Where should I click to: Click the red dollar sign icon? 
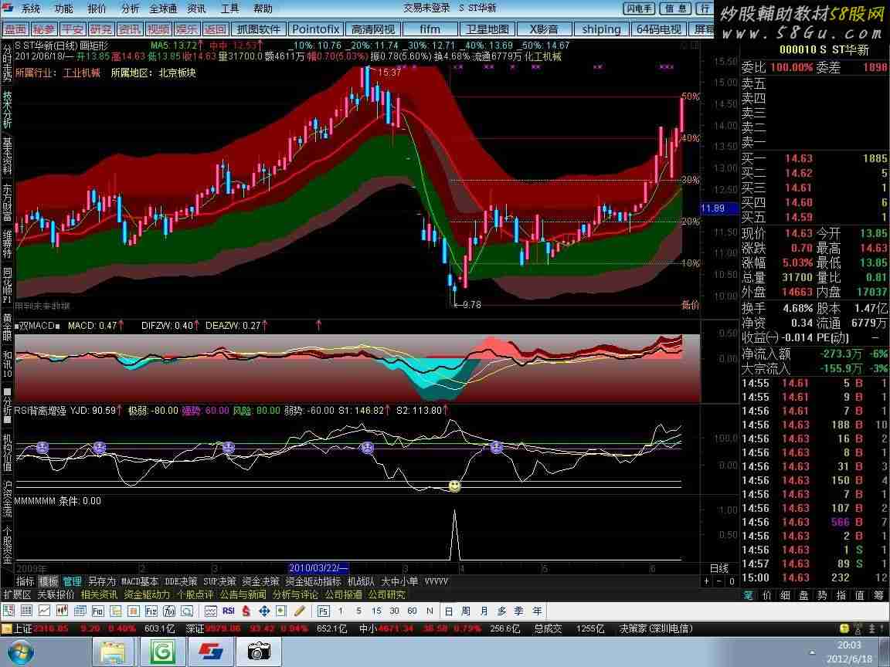[x=246, y=611]
